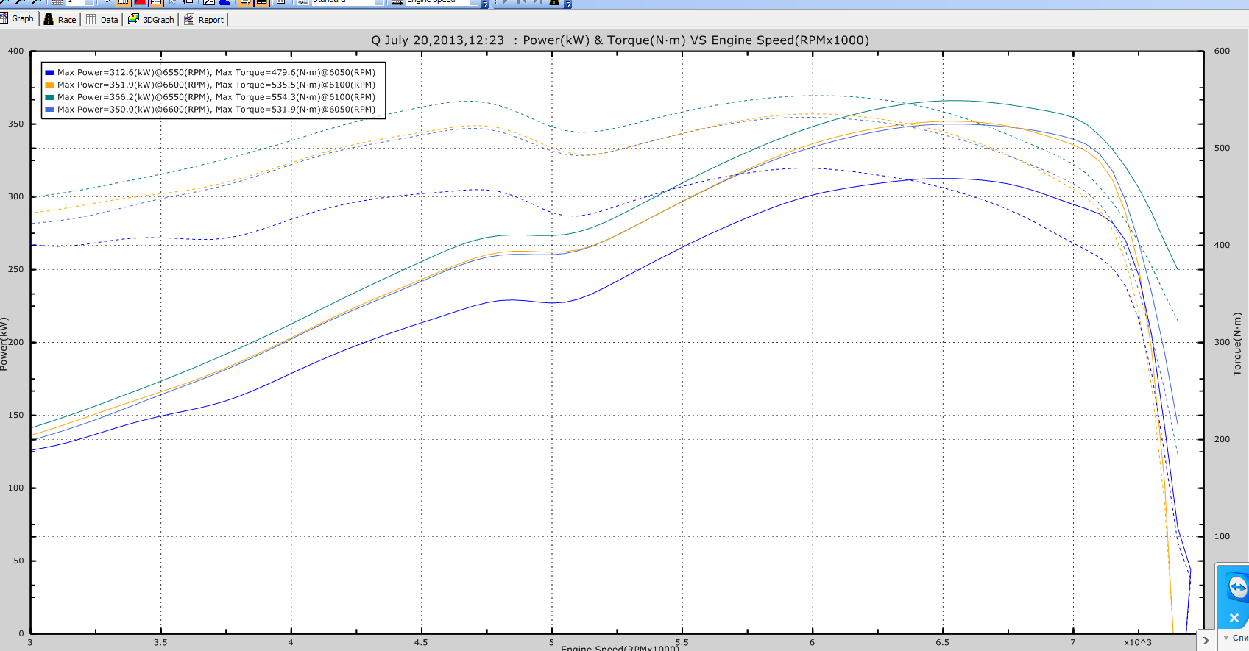
Task: Open the Engine Speed dropdown in toolbar
Action: coord(473,2)
